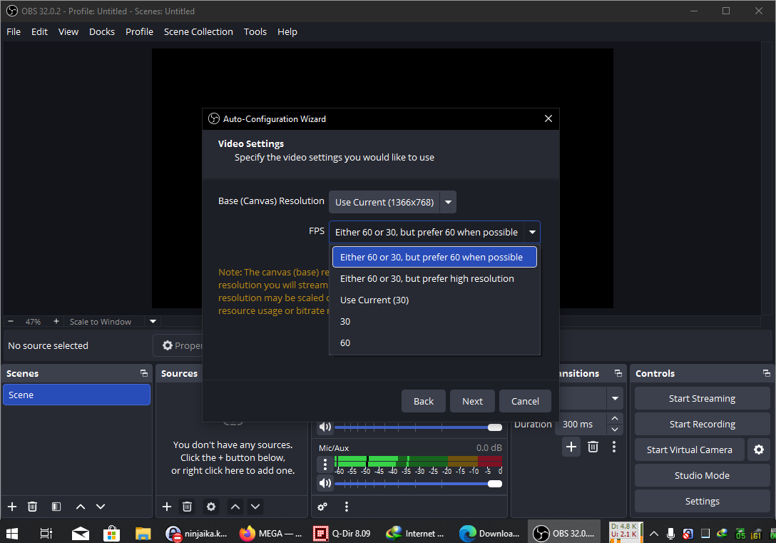Open the Docks menu

click(102, 31)
